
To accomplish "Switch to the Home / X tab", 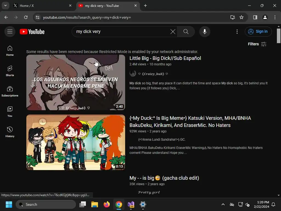I will (42, 6).
